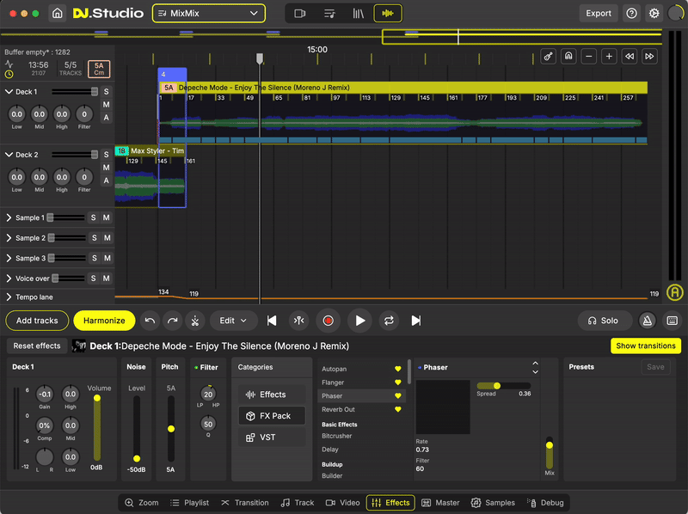688x514 pixels.
Task: Click the Home icon in the title bar
Action: [x=57, y=14]
